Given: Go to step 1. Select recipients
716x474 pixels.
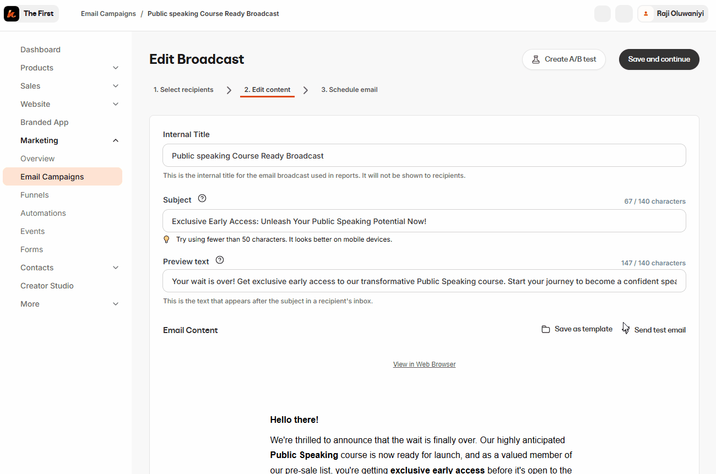Looking at the screenshot, I should [183, 90].
